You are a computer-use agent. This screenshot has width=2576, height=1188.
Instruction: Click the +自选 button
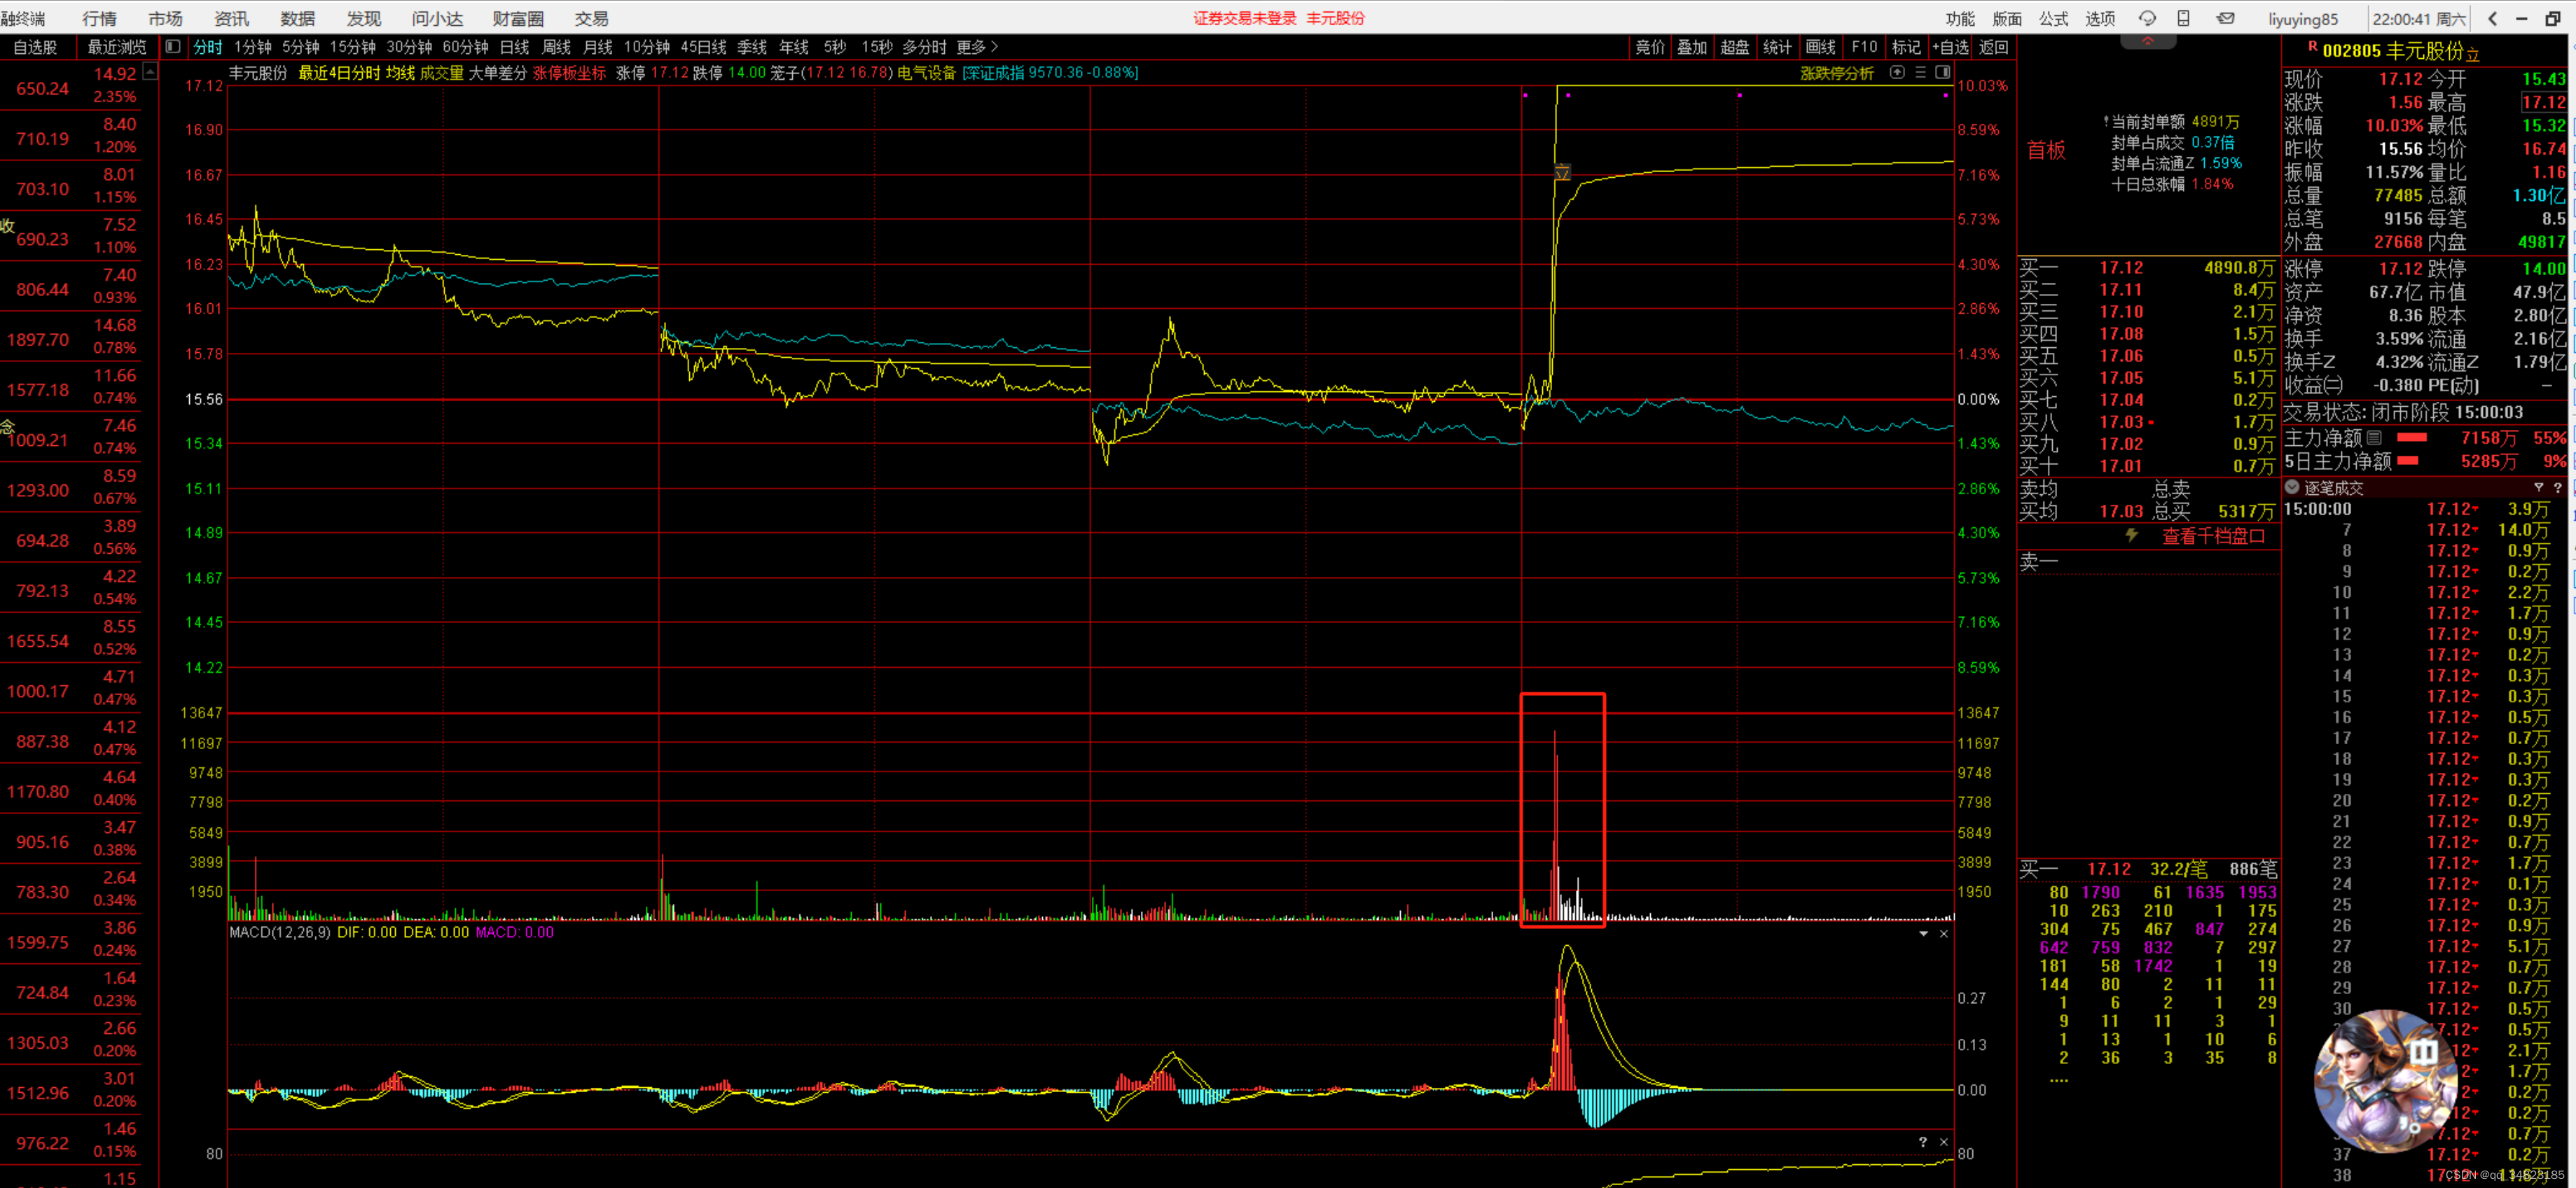(1950, 46)
